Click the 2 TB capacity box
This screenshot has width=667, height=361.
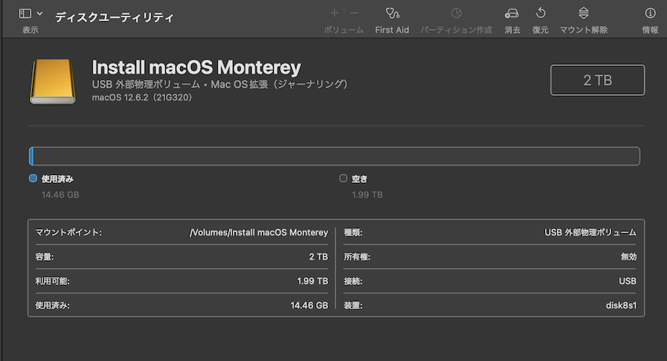pyautogui.click(x=598, y=80)
